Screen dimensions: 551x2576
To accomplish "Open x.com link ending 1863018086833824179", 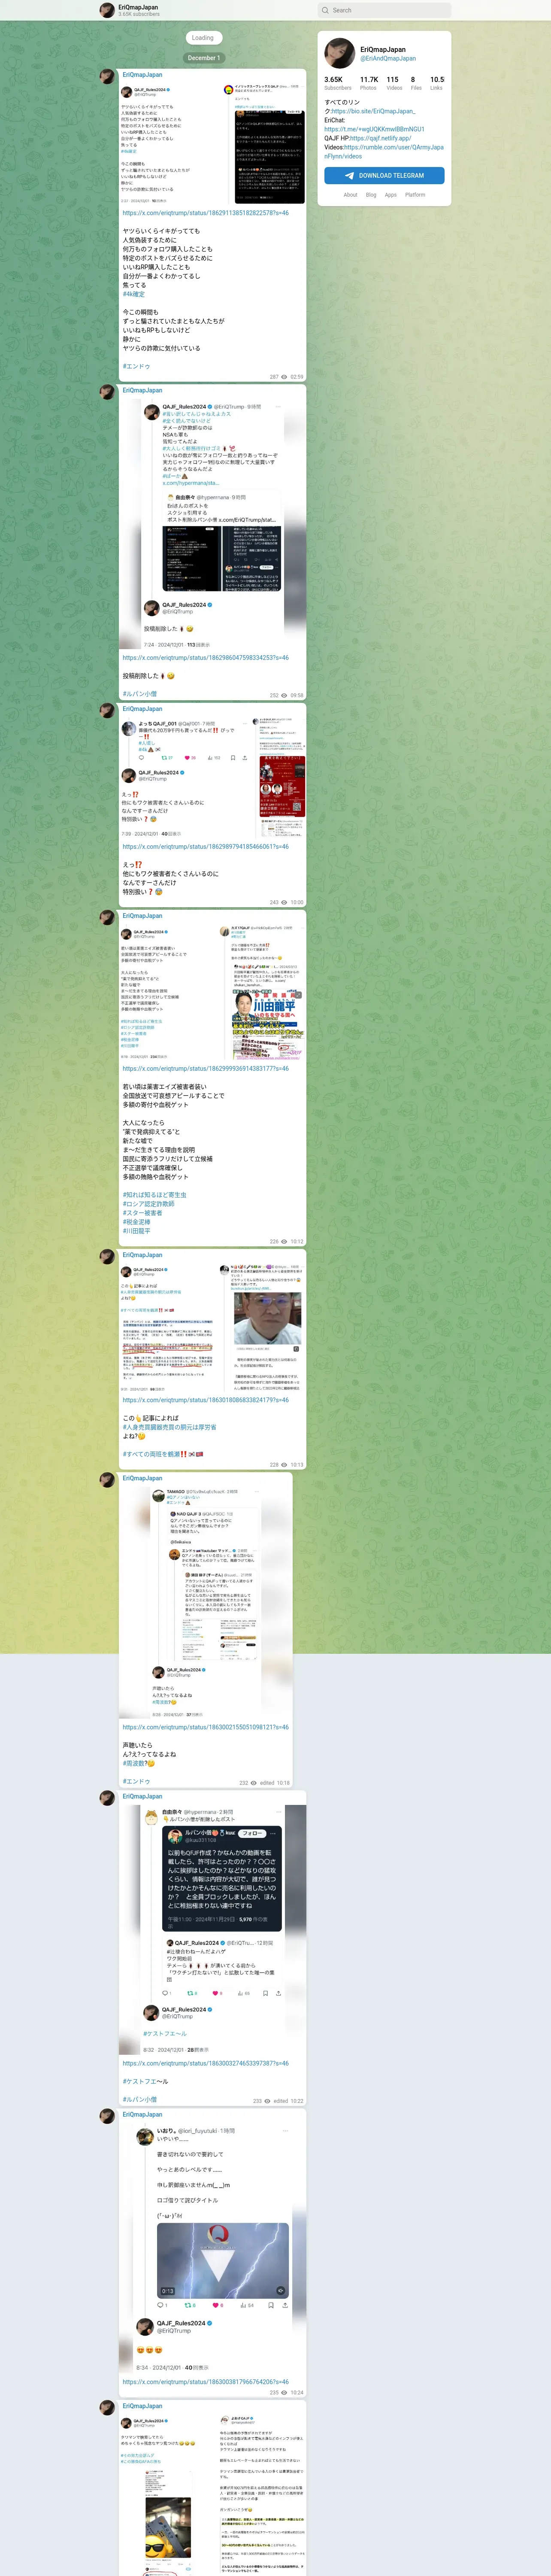I will coord(206,1400).
